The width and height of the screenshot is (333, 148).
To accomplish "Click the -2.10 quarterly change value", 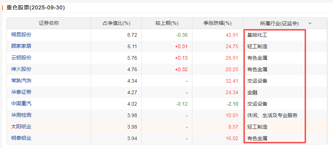I will [233, 104].
